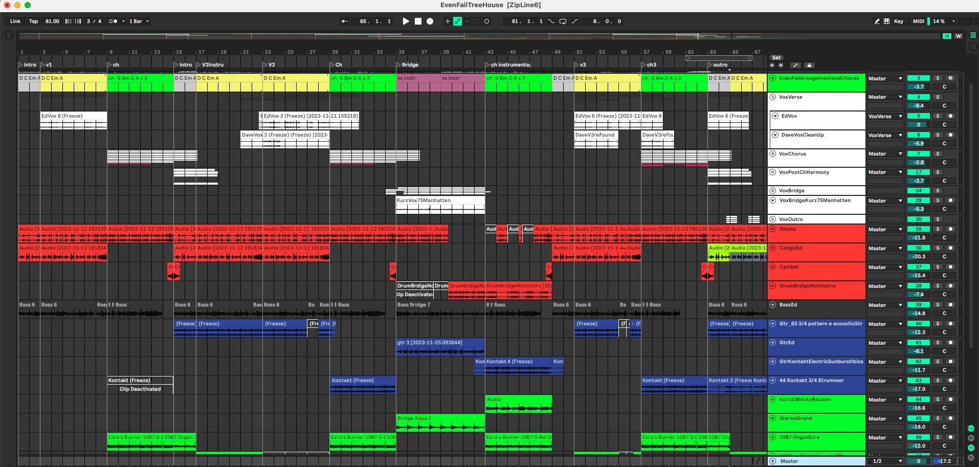Jump to the Bridge locator marker
The image size is (979, 467).
click(399, 65)
